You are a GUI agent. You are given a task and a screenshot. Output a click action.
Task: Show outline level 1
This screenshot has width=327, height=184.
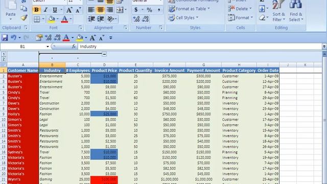click(4, 54)
